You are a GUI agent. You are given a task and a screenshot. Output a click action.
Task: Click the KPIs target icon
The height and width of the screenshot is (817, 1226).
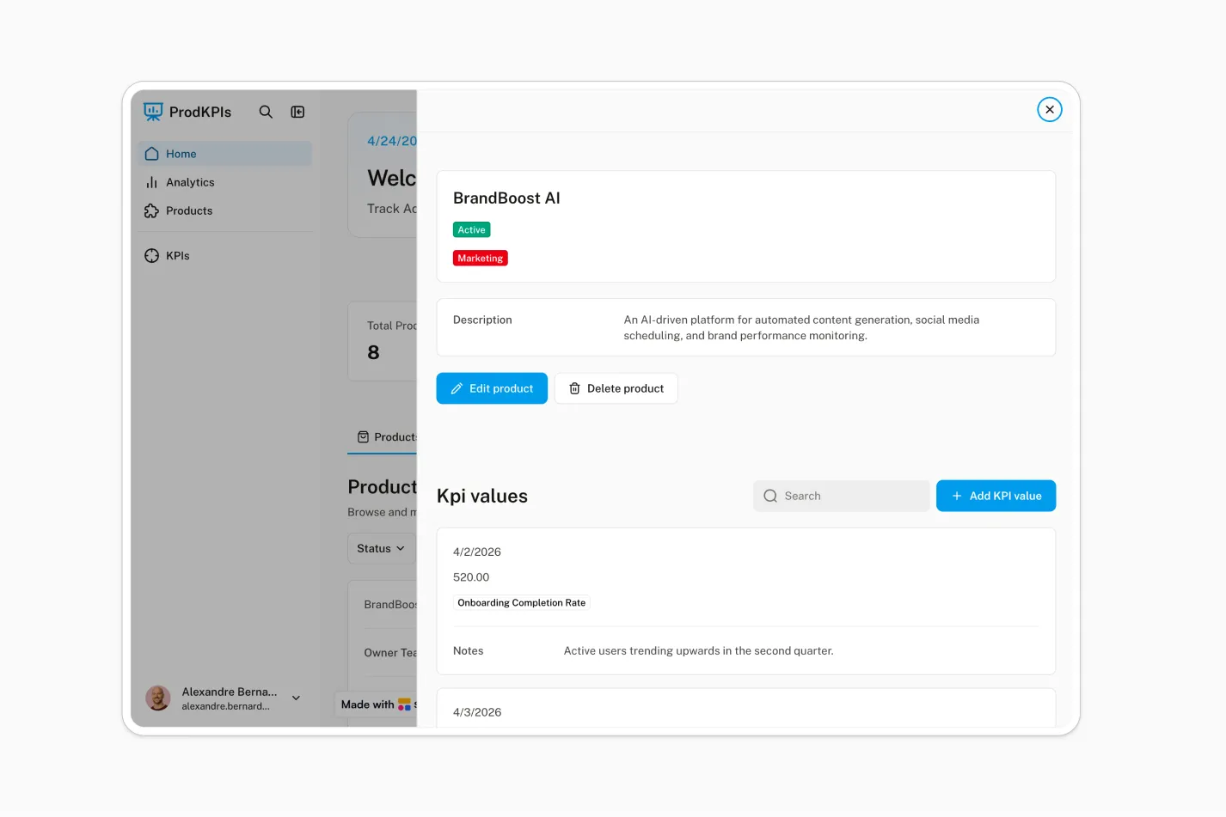151,255
